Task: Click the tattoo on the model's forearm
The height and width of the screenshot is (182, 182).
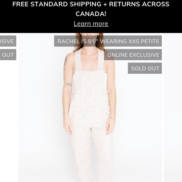Action: [69, 84]
